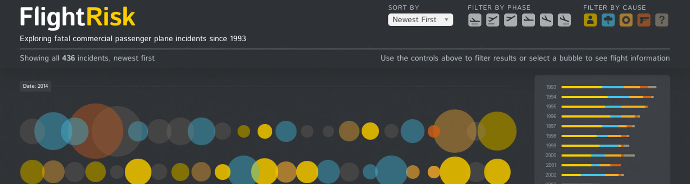Screen dimensions: 690x184
Task: Toggle the human error cause filter
Action: pos(590,20)
